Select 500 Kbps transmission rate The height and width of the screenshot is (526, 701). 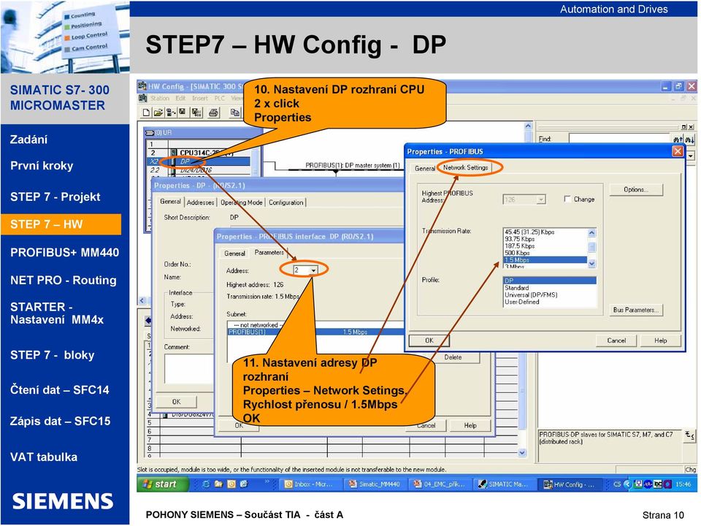[x=545, y=253]
